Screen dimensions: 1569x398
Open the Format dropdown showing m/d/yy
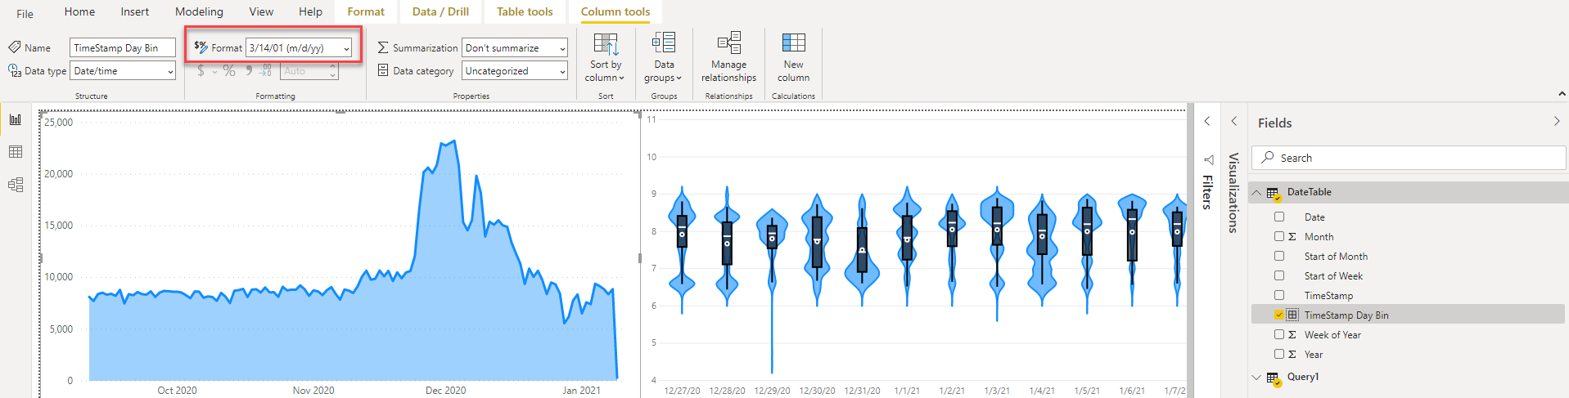coord(299,48)
